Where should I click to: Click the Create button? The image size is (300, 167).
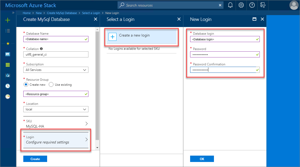coord(35,159)
